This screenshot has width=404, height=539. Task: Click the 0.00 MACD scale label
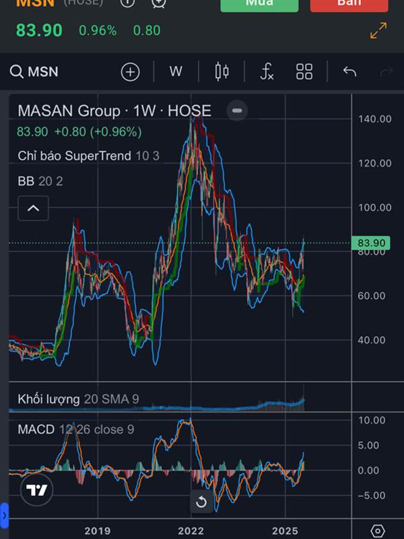368,470
